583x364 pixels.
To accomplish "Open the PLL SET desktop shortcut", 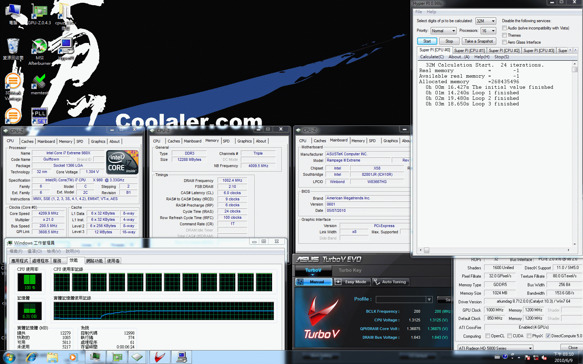I will pos(39,116).
